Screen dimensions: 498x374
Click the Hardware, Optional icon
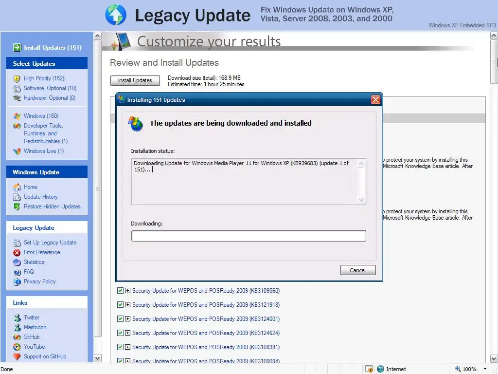coord(17,98)
